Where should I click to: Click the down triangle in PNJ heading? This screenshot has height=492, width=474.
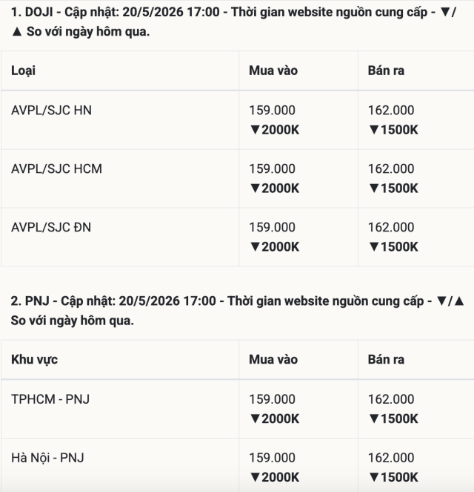pyautogui.click(x=441, y=301)
